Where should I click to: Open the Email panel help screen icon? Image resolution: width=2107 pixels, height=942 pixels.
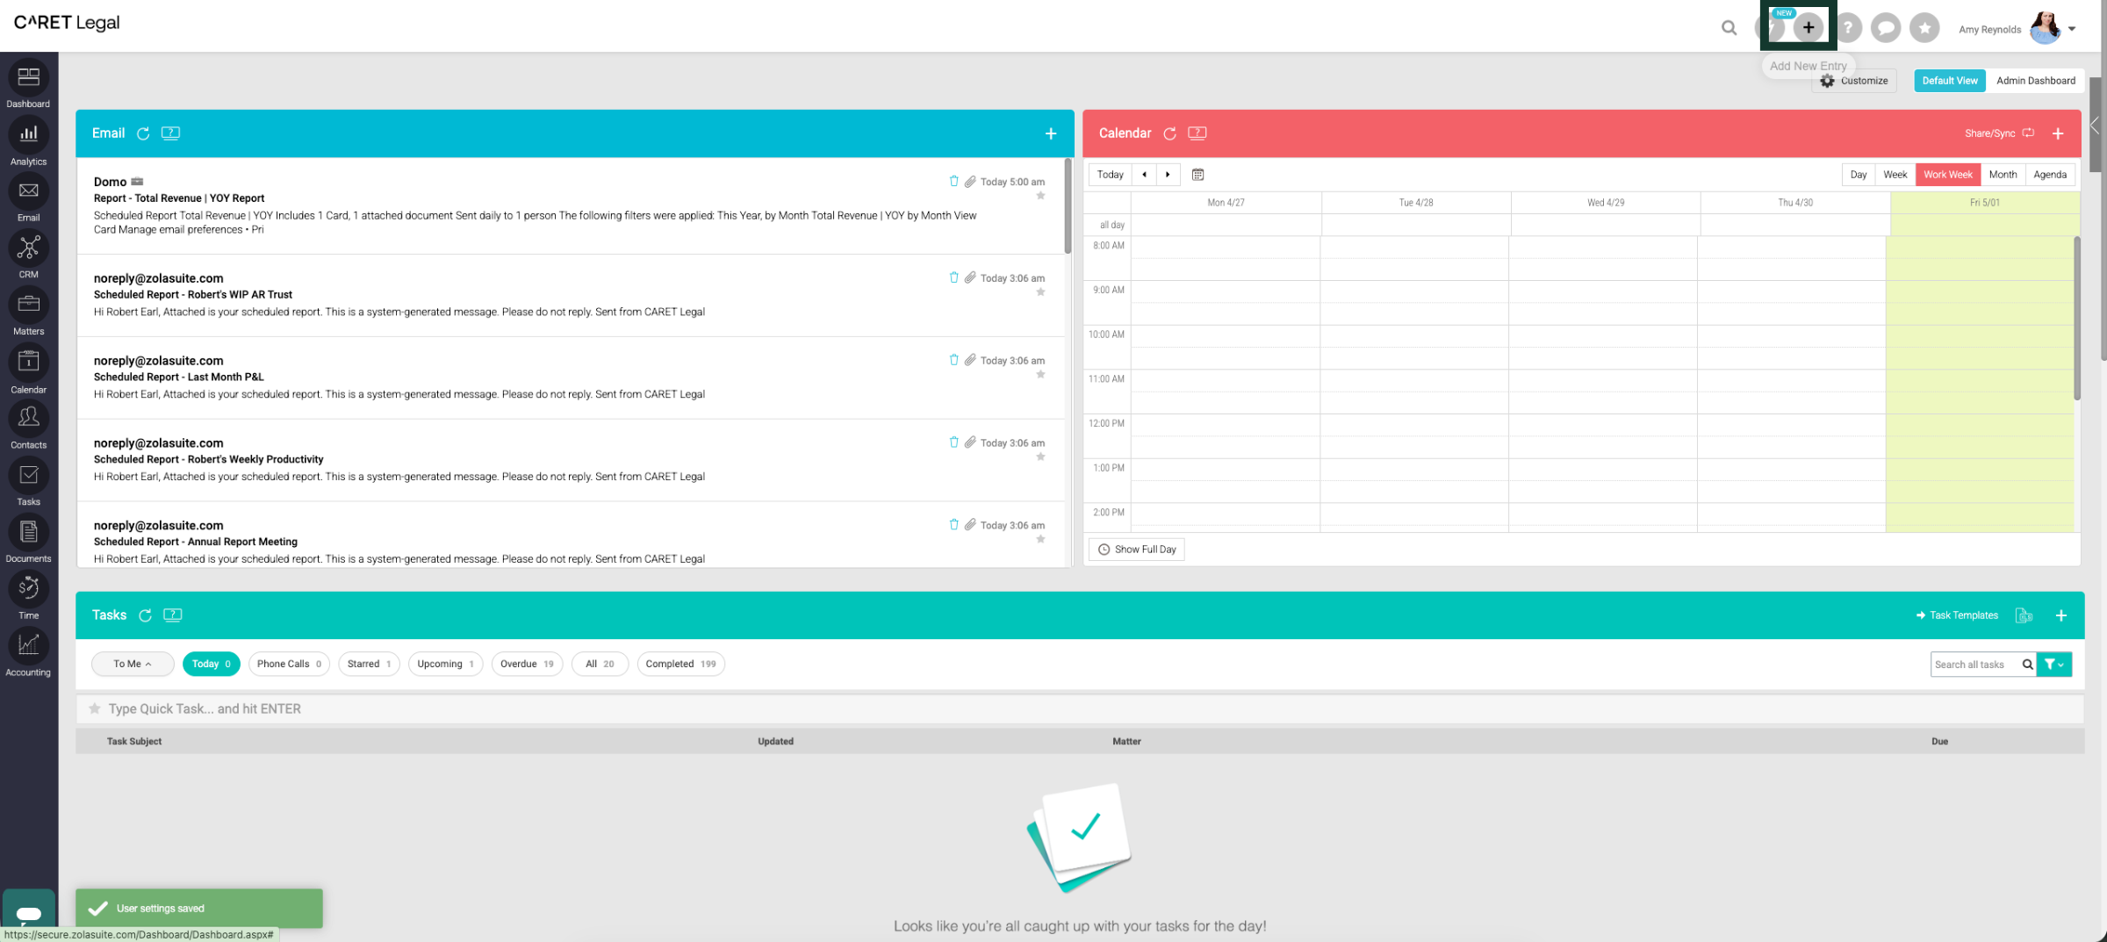(170, 133)
